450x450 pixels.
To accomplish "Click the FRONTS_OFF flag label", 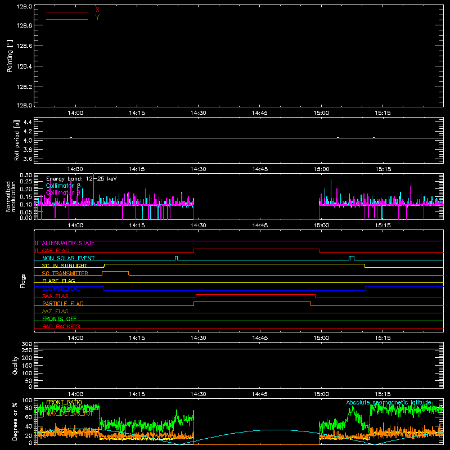I will click(x=60, y=319).
